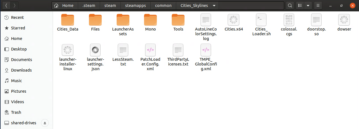Open Downloads in the sidebar
359x129 pixels.
click(x=26, y=70)
